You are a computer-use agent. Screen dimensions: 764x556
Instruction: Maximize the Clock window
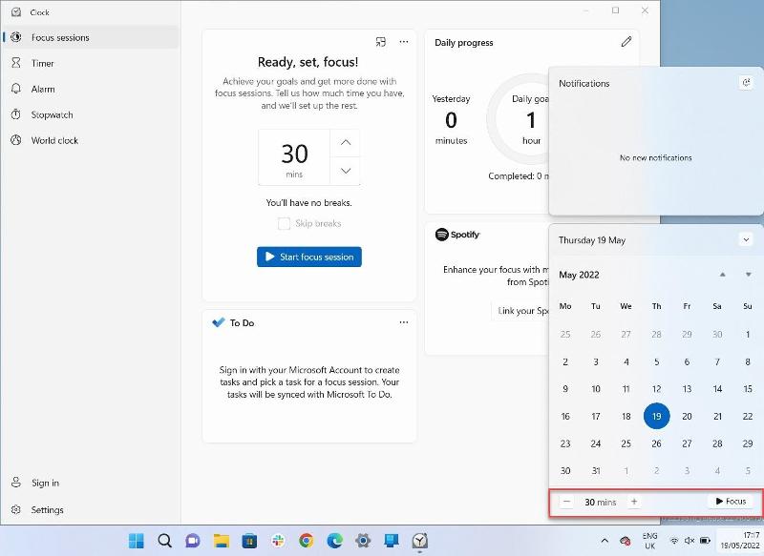[x=616, y=10]
